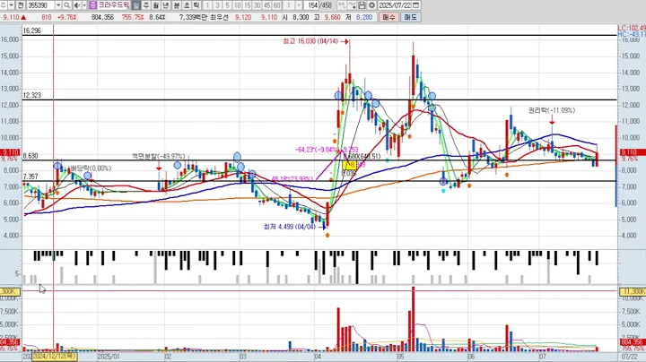Click the stock code input 355390
The width and height of the screenshot is (646, 362).
click(x=40, y=5)
